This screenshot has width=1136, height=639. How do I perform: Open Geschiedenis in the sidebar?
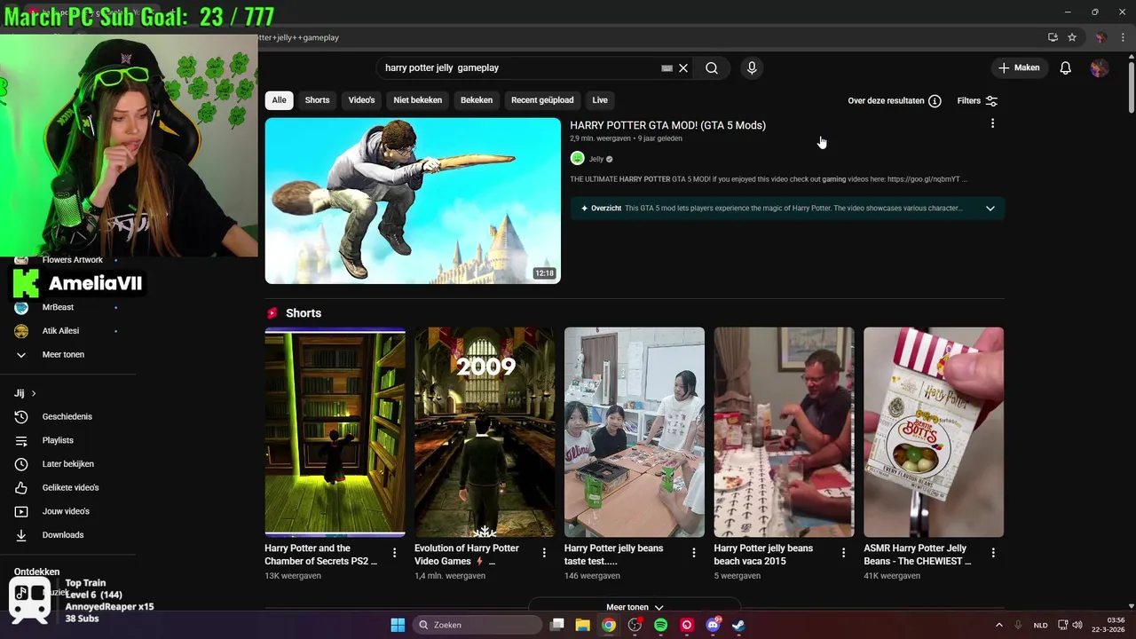pos(67,416)
